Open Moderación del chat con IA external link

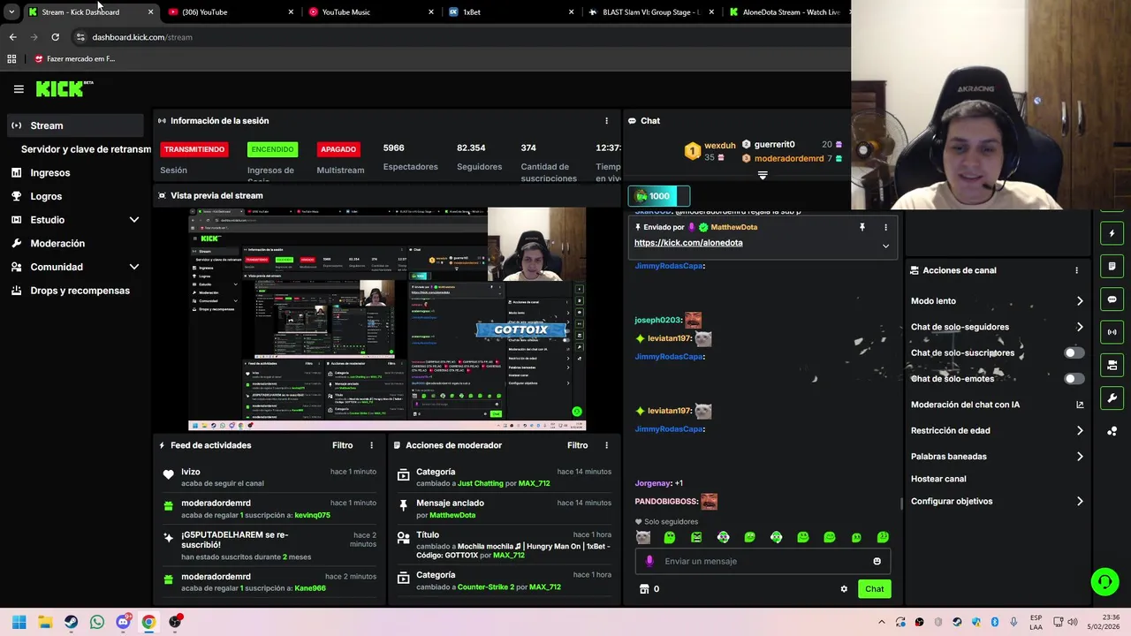tap(1080, 405)
